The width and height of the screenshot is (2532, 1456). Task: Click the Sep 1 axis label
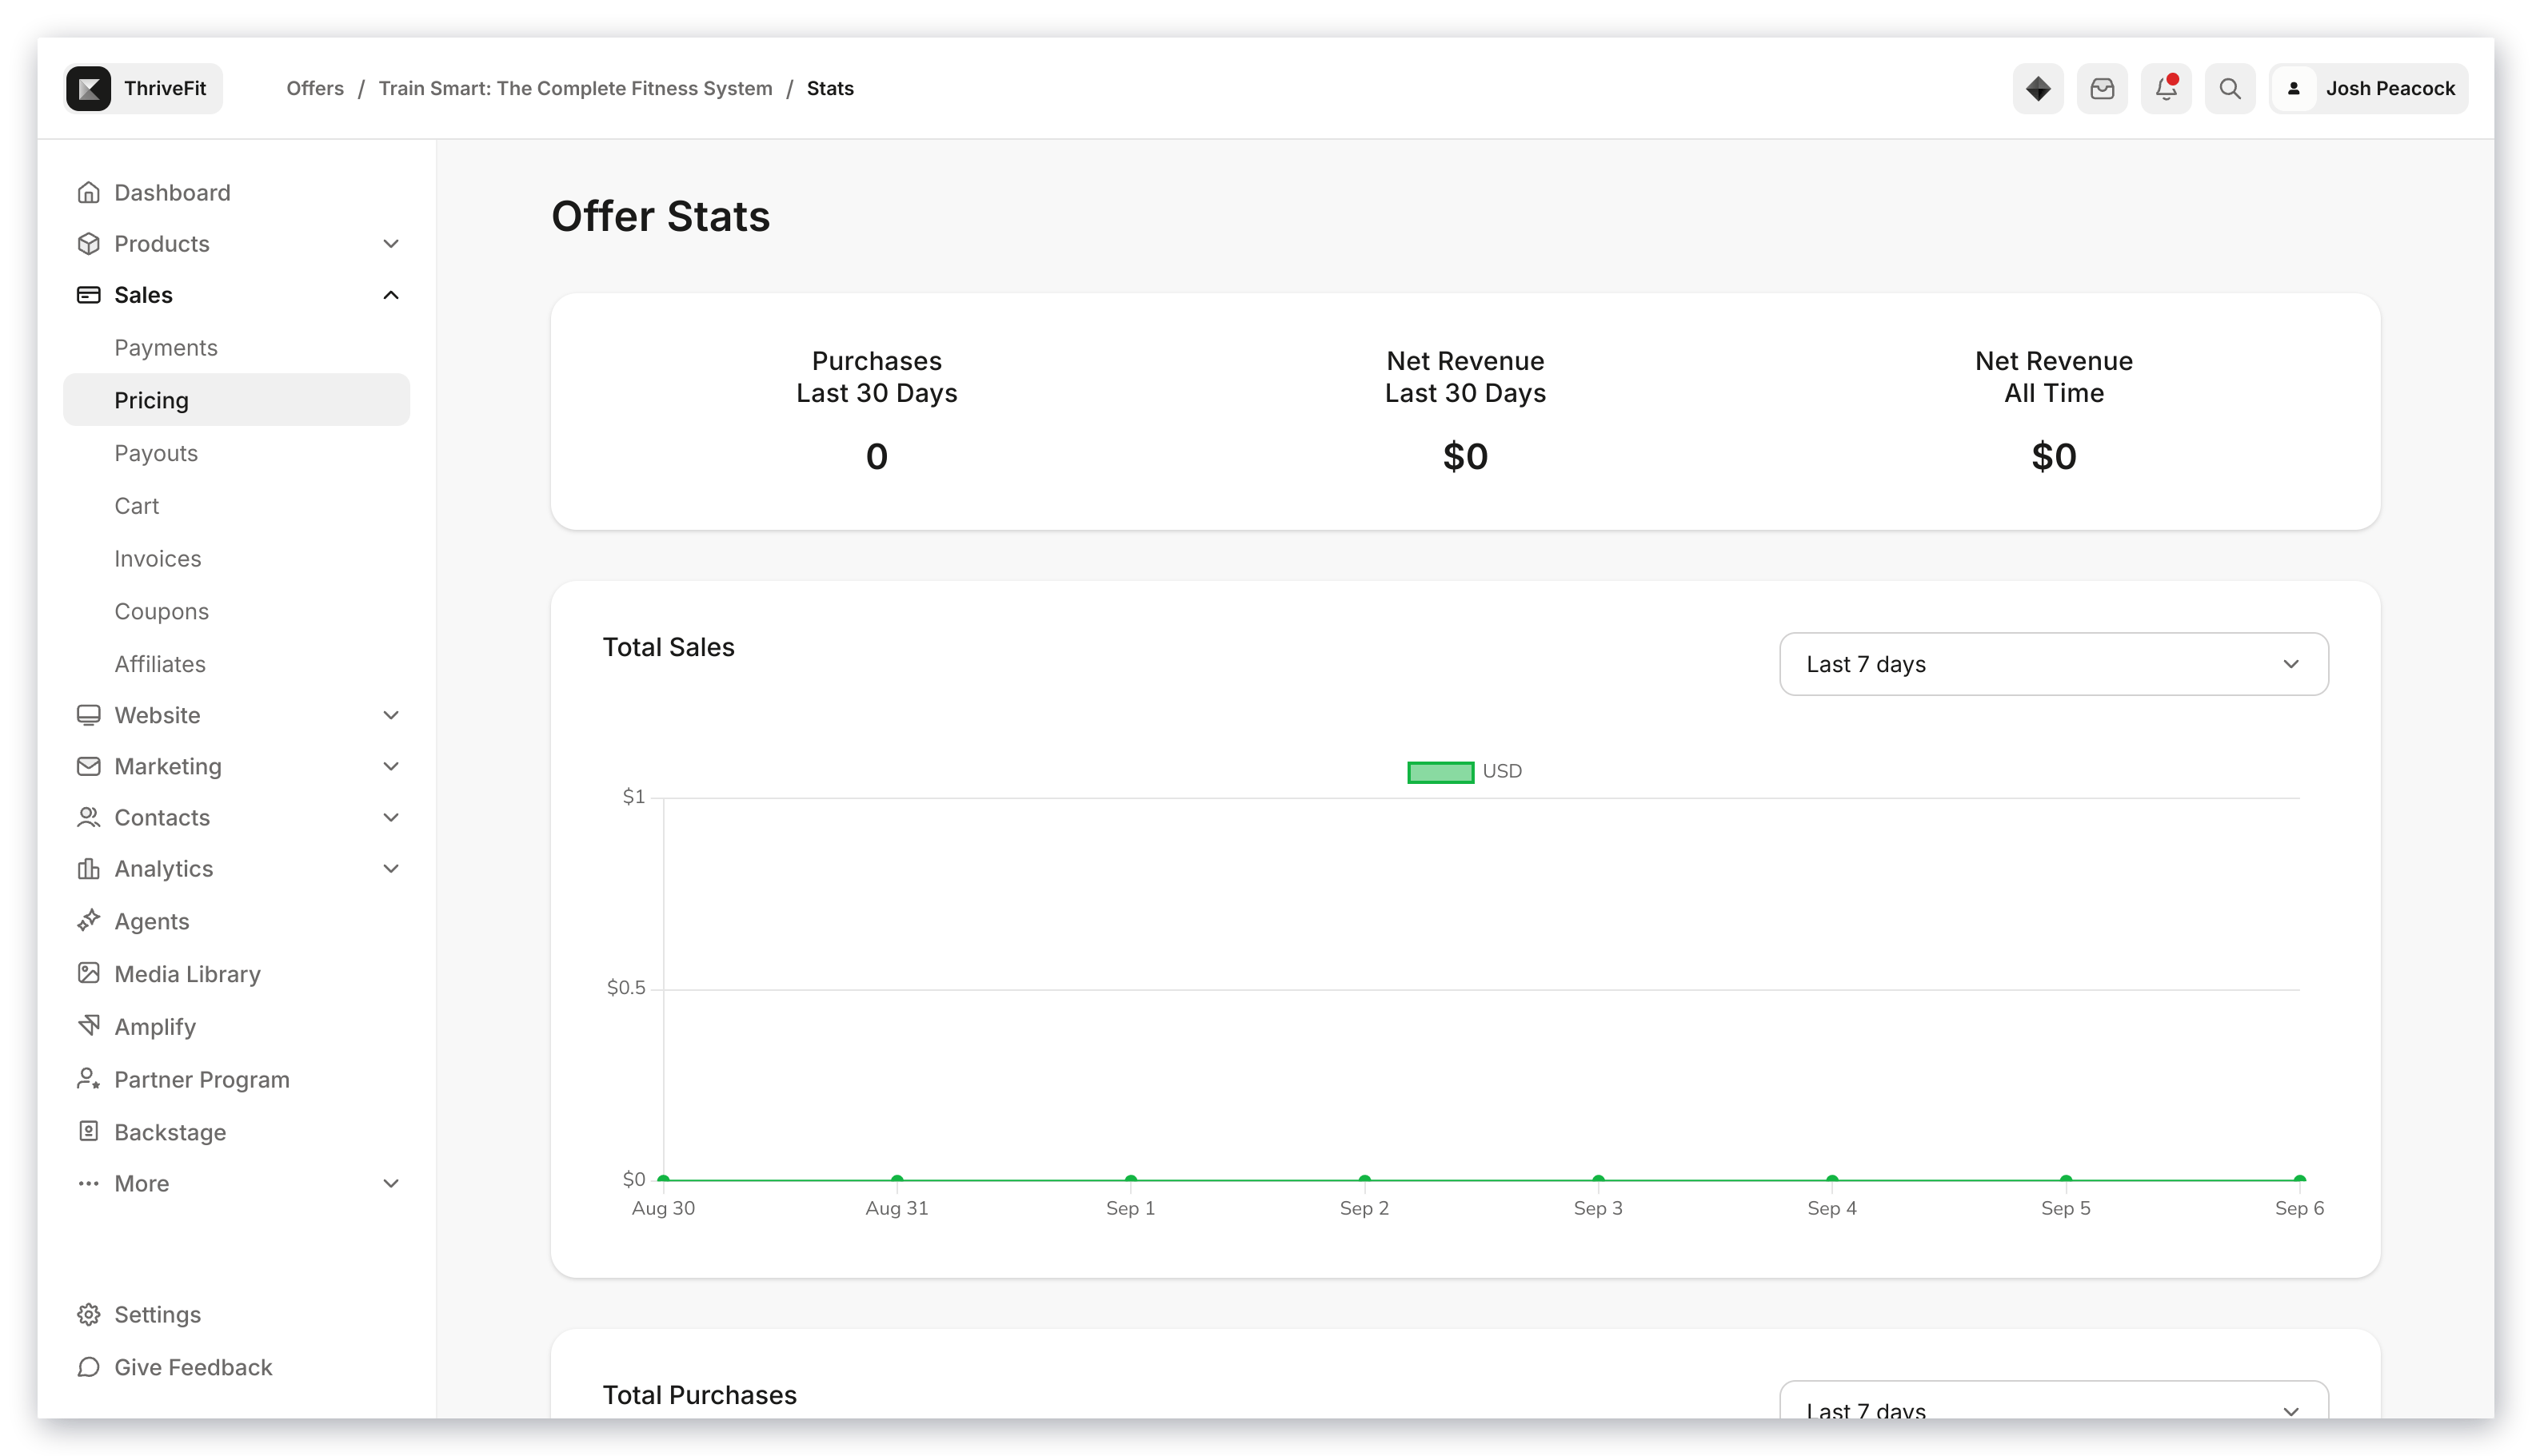[x=1130, y=1208]
